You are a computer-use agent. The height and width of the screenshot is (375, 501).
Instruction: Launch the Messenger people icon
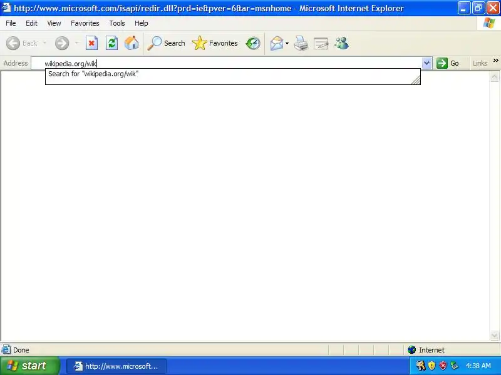(341, 43)
